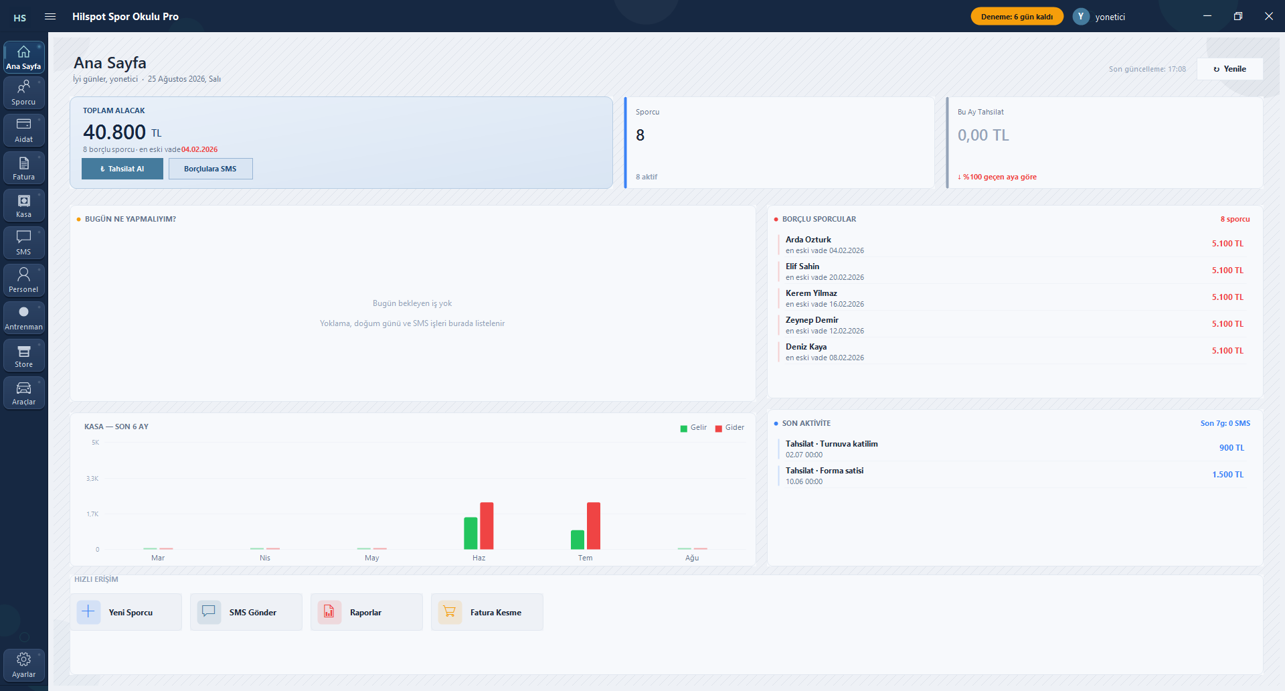
Task: Click the Yeni Sporcu plus icon
Action: tap(88, 612)
